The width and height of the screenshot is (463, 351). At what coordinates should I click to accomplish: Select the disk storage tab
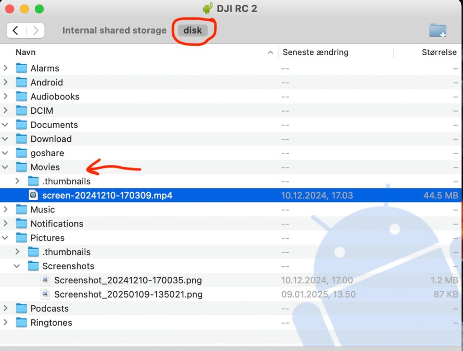(193, 30)
